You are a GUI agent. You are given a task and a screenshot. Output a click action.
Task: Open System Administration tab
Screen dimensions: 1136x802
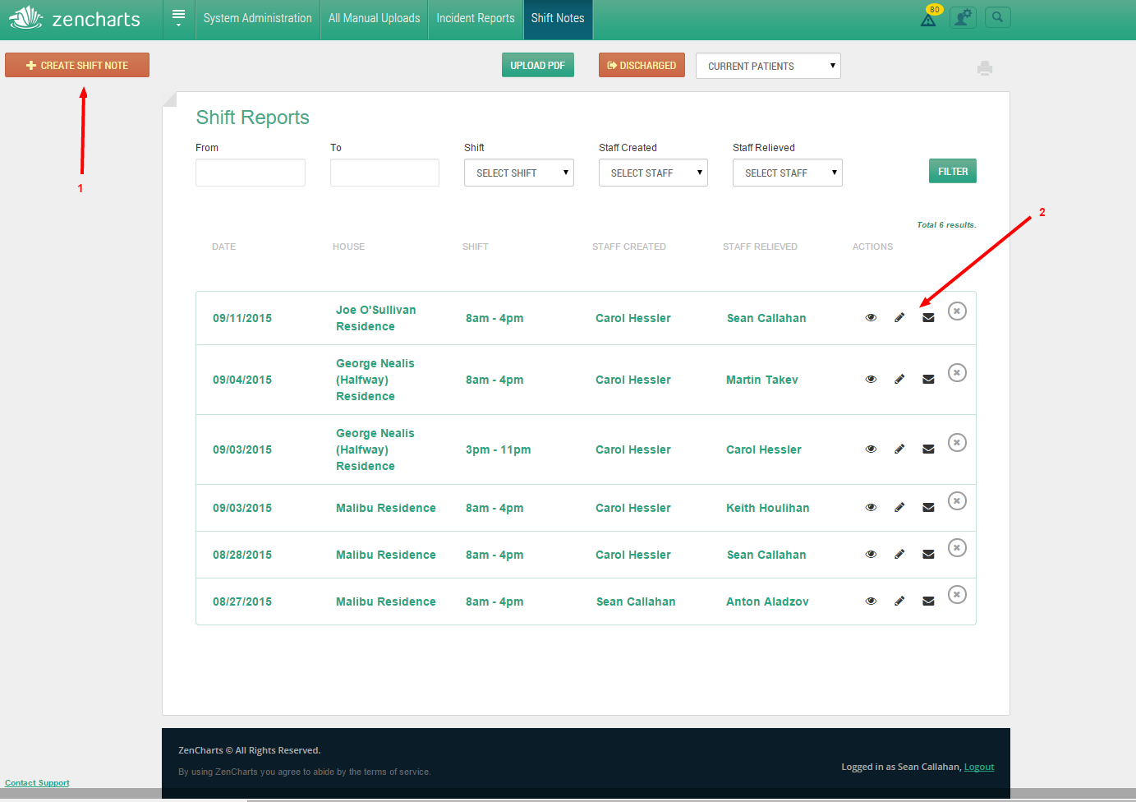[x=258, y=18]
